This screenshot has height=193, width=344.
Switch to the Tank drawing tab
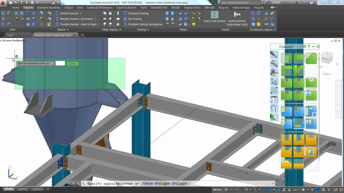(10, 35)
